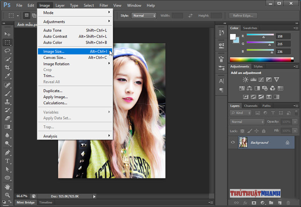The width and height of the screenshot is (301, 207).
Task: Select the Pen tool
Action: pos(8,152)
